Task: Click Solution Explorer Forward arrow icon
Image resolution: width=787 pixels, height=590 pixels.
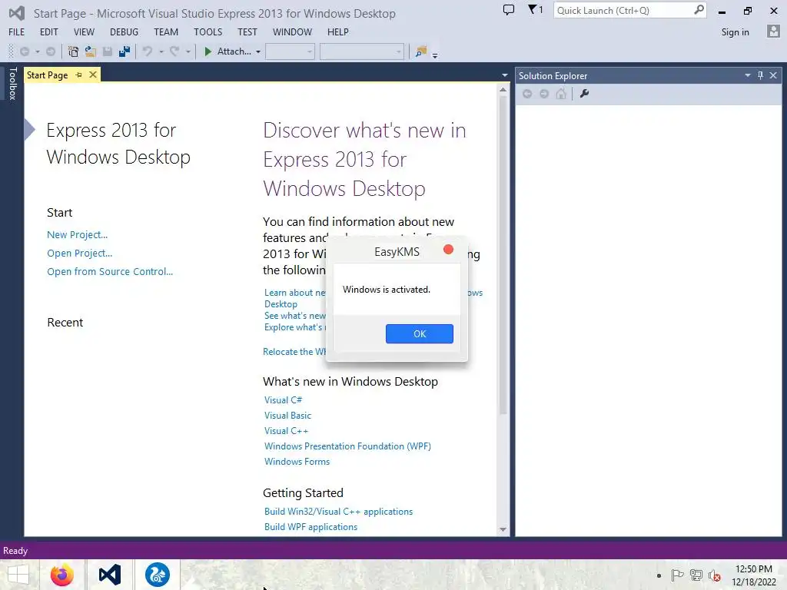Action: click(x=544, y=94)
